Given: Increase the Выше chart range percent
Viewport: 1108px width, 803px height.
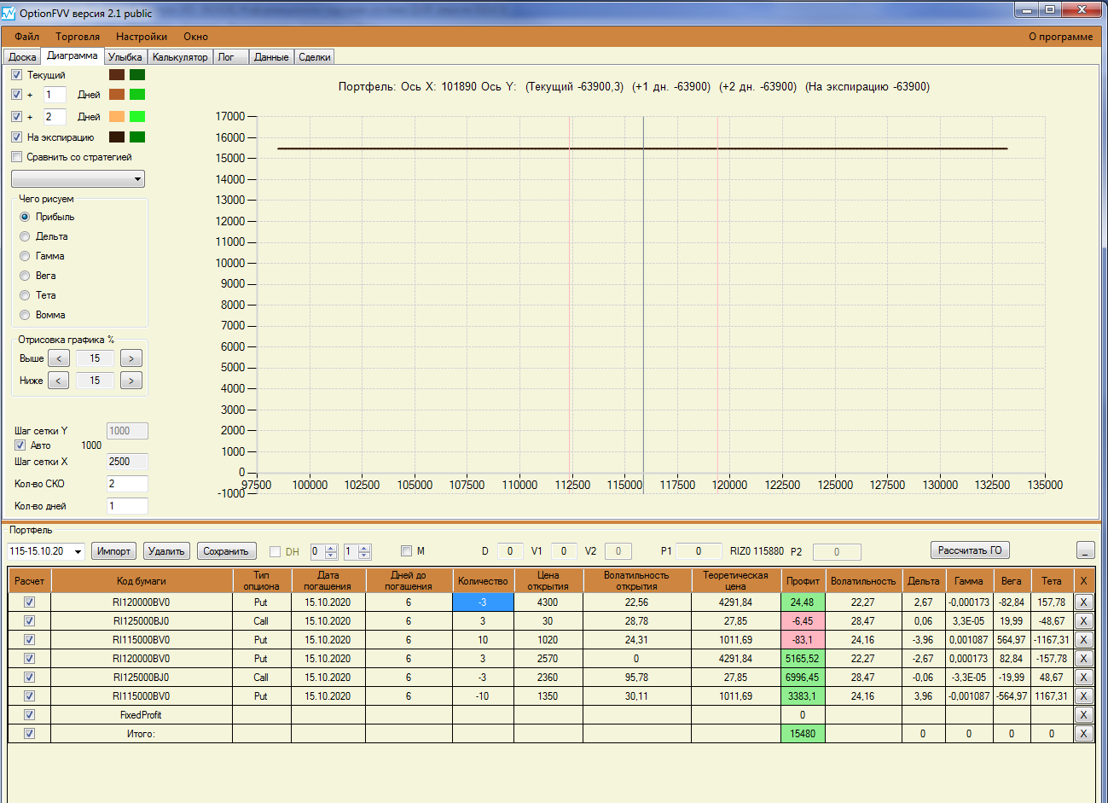Looking at the screenshot, I should pos(131,358).
